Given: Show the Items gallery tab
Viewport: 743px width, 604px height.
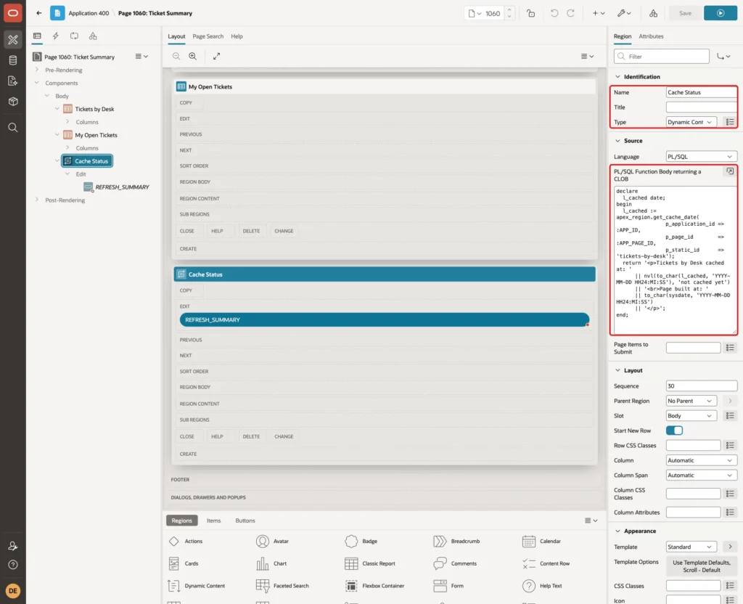Looking at the screenshot, I should click(213, 521).
